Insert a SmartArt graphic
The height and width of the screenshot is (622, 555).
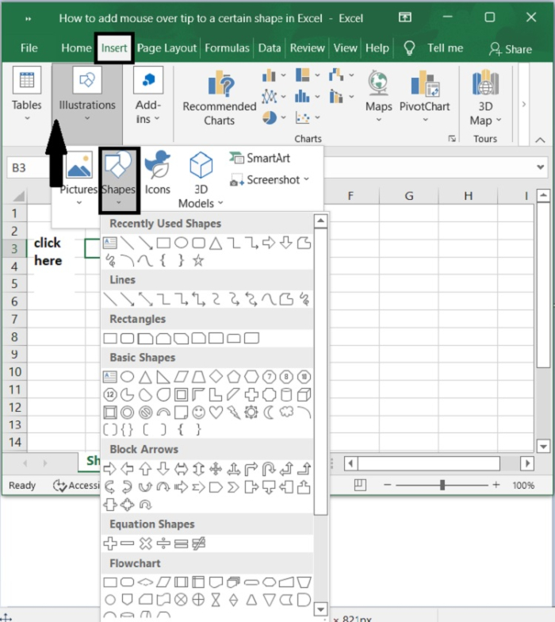point(260,158)
